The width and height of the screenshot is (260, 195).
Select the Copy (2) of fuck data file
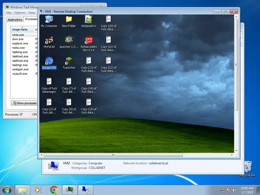tap(49, 106)
